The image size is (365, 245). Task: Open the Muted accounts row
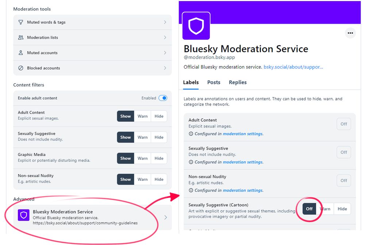[92, 53]
